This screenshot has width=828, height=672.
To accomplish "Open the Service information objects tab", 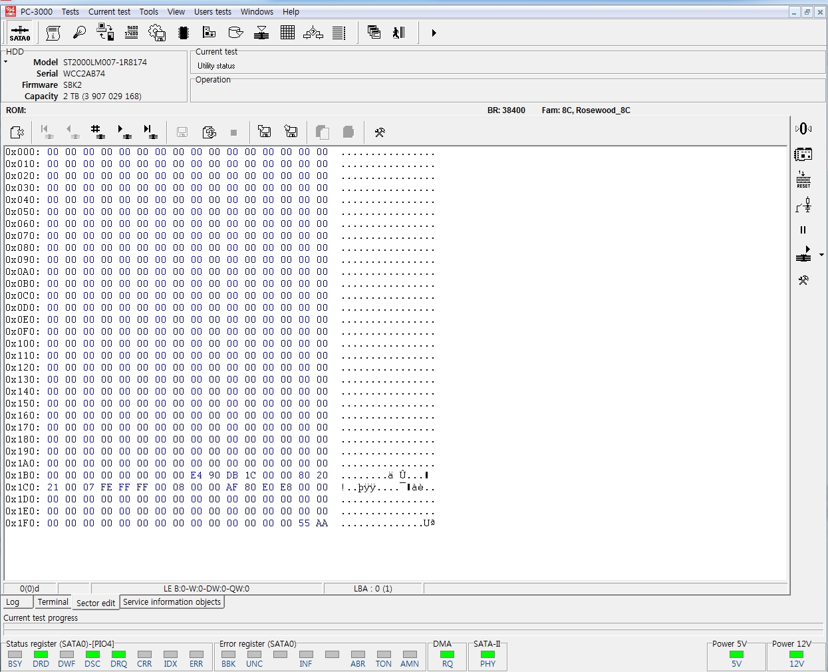I will pos(172,602).
